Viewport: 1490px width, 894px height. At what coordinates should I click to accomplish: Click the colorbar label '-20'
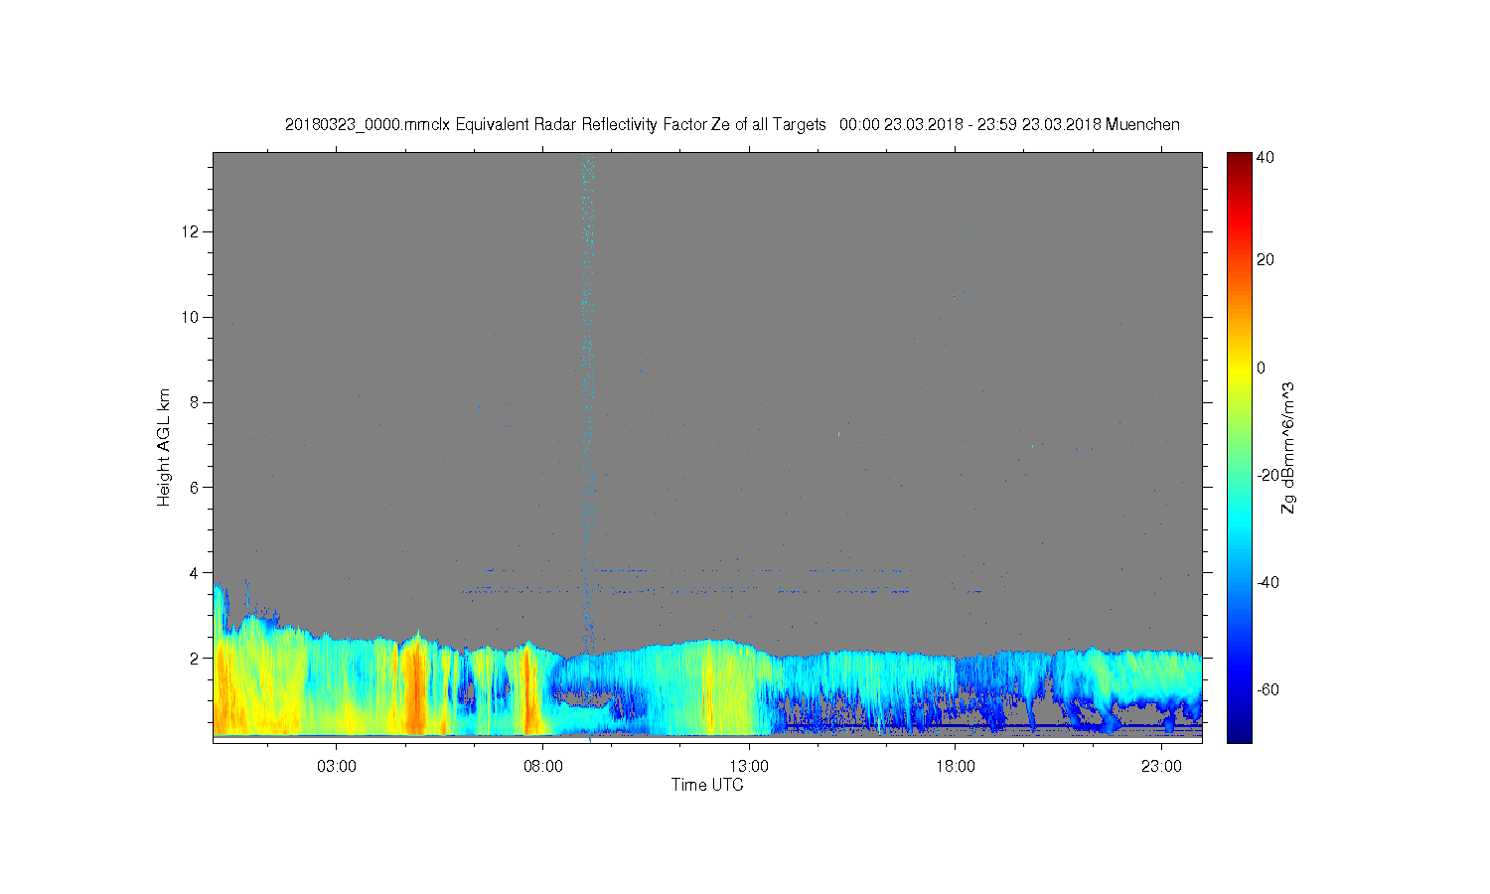[1267, 475]
